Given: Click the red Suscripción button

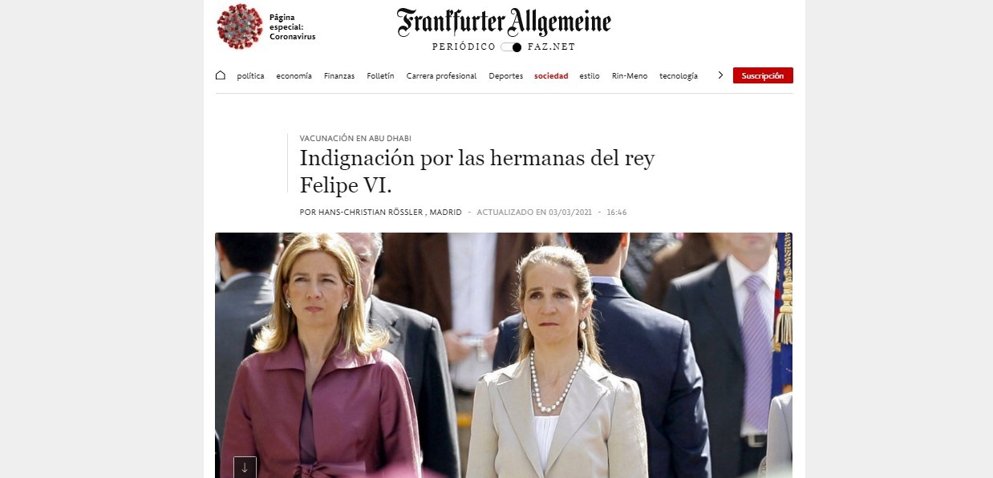Looking at the screenshot, I should pyautogui.click(x=763, y=75).
